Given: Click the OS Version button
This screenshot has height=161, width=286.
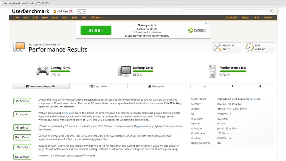Looking at the screenshot, I should pyautogui.click(x=22, y=157).
